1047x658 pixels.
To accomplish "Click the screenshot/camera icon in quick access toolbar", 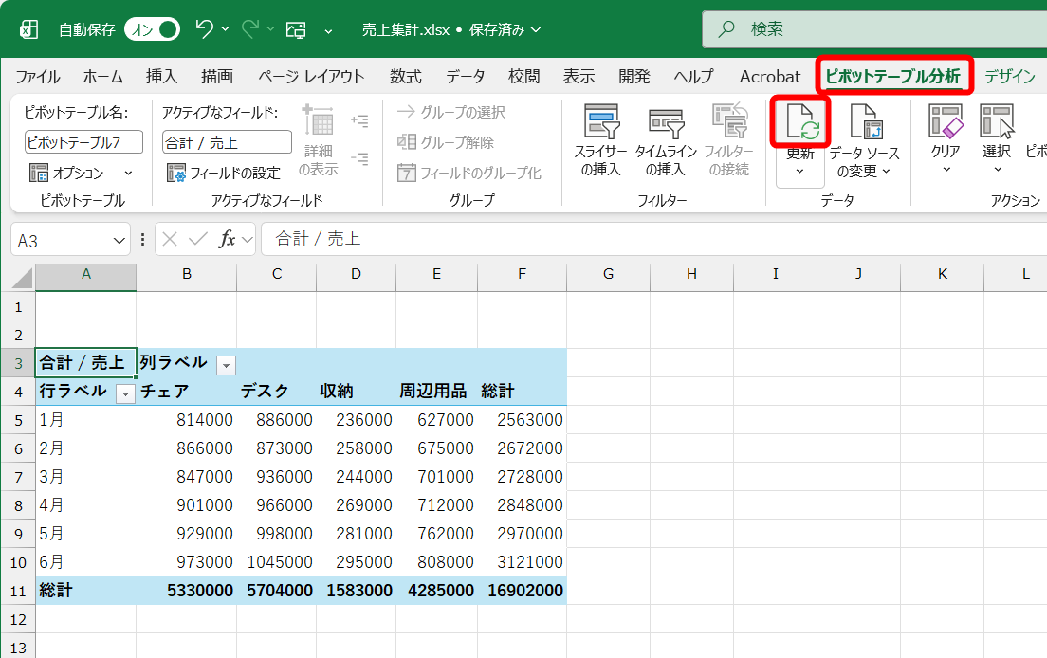I will coord(296,29).
